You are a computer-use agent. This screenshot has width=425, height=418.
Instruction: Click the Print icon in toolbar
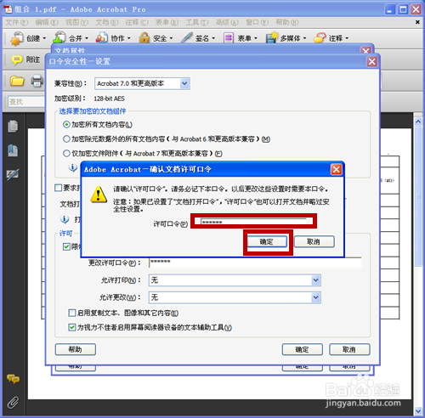(x=37, y=81)
